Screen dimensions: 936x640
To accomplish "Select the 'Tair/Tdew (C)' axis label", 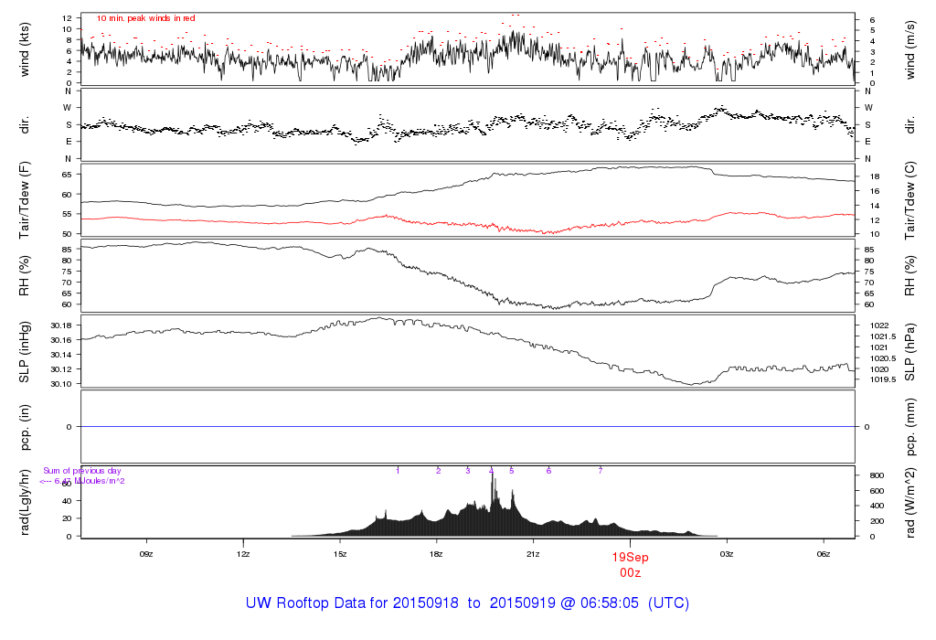I will point(910,200).
